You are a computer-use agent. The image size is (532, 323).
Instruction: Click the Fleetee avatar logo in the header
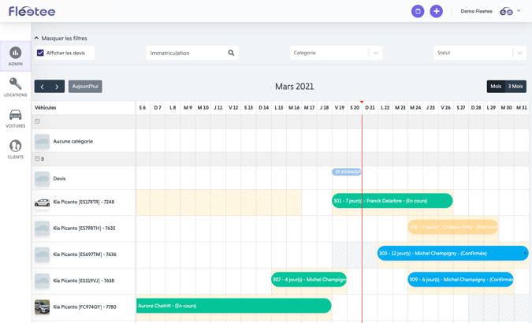tap(506, 11)
